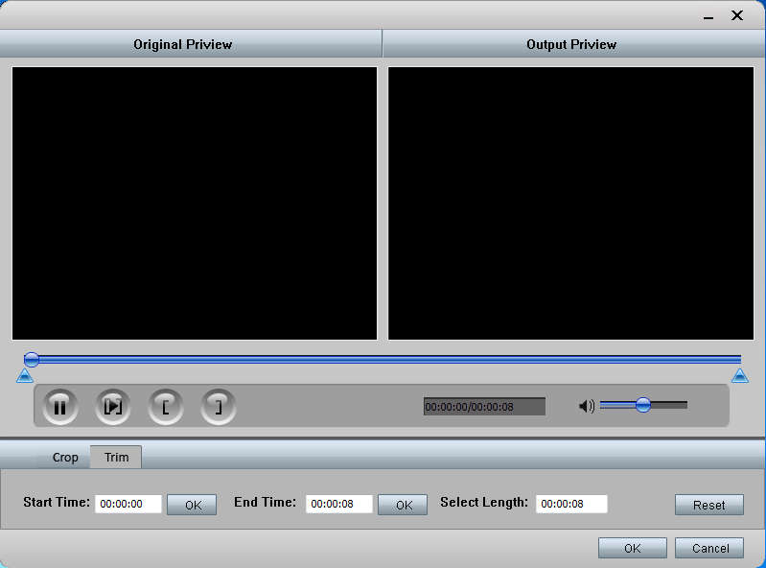The image size is (766, 568).
Task: Pause playback with the pause button
Action: click(x=60, y=407)
